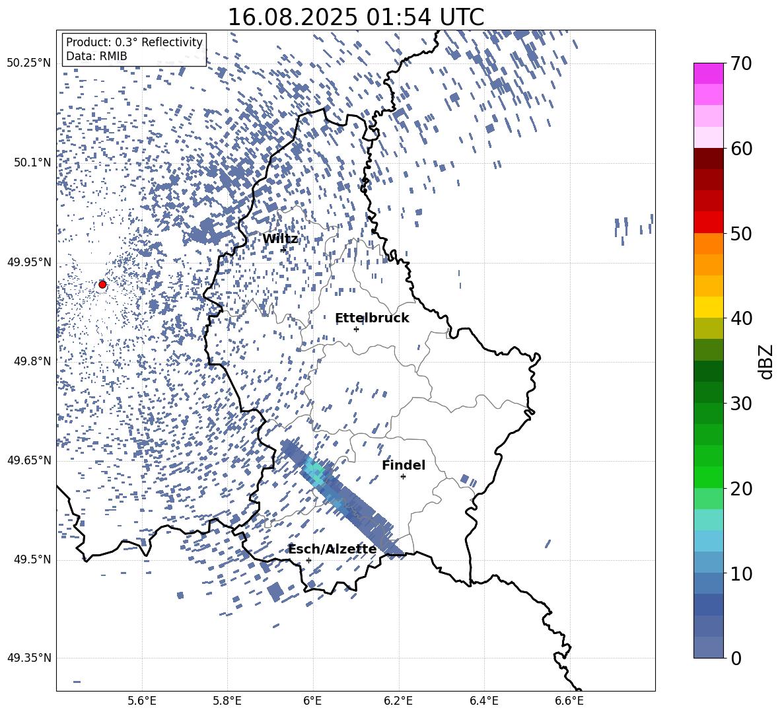Screen dimensions: 782x714
Task: Click the colorbar tick label 20
Action: point(742,488)
